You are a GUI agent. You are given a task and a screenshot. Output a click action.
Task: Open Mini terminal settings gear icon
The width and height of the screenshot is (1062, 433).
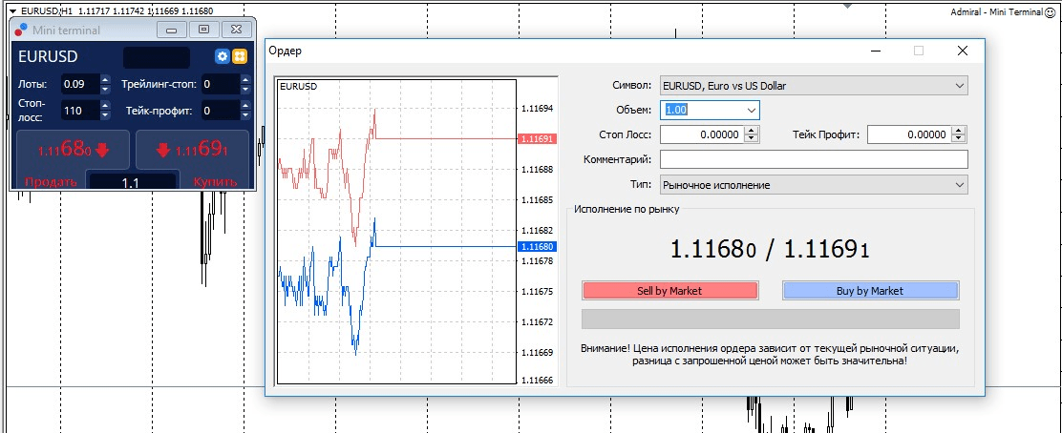(223, 57)
